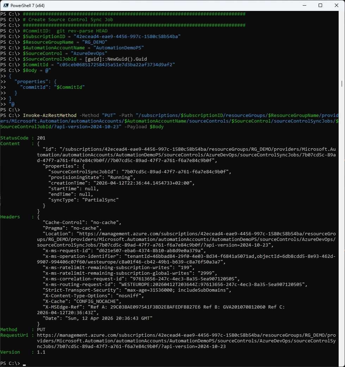
Task: Maximize the PowerShell 7 window
Action: [320, 5]
